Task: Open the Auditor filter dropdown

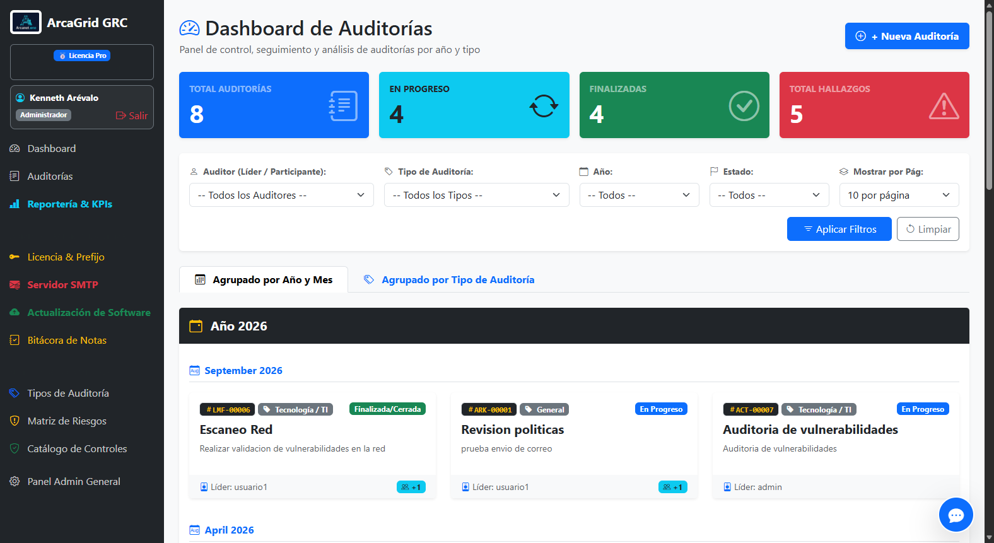Action: pyautogui.click(x=281, y=195)
